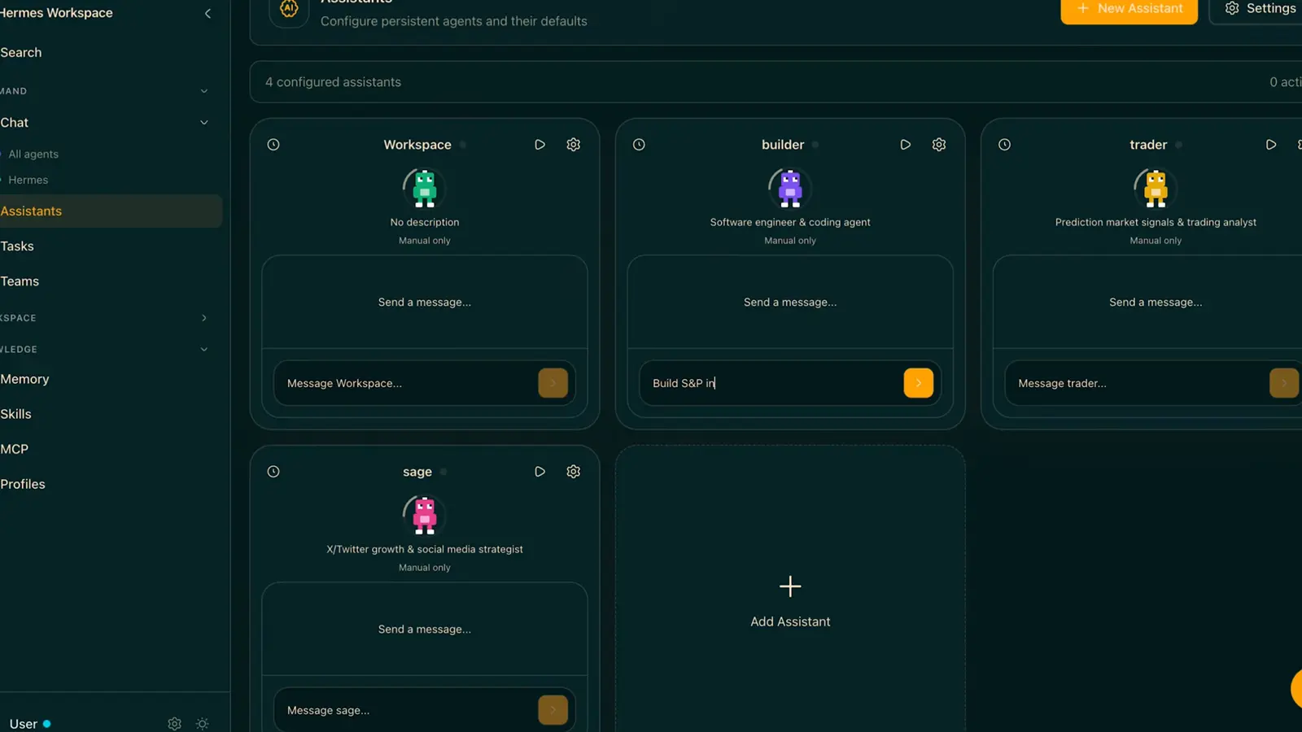The width and height of the screenshot is (1302, 732).
Task: Click the Add Assistant card
Action: (x=790, y=589)
